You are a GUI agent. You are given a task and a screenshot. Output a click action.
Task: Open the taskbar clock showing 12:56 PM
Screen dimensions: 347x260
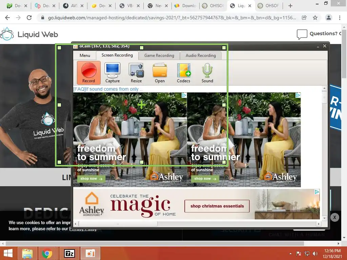pos(332,254)
